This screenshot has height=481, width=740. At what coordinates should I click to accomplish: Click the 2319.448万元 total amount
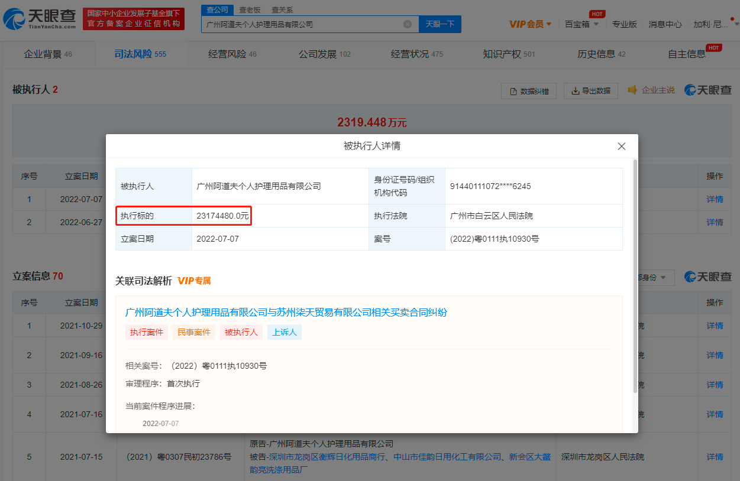tap(372, 122)
